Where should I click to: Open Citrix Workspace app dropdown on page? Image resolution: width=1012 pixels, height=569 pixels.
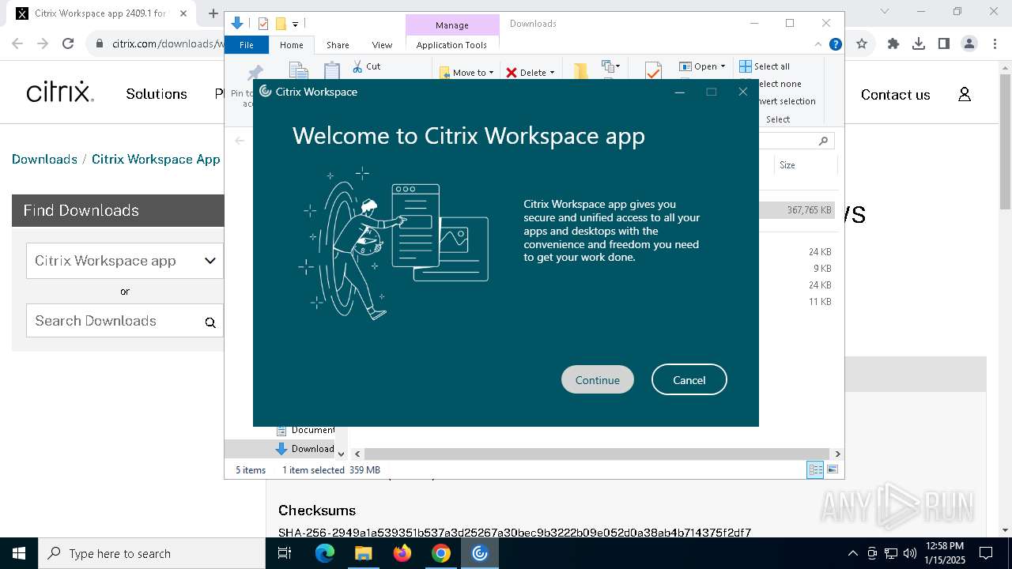(125, 261)
